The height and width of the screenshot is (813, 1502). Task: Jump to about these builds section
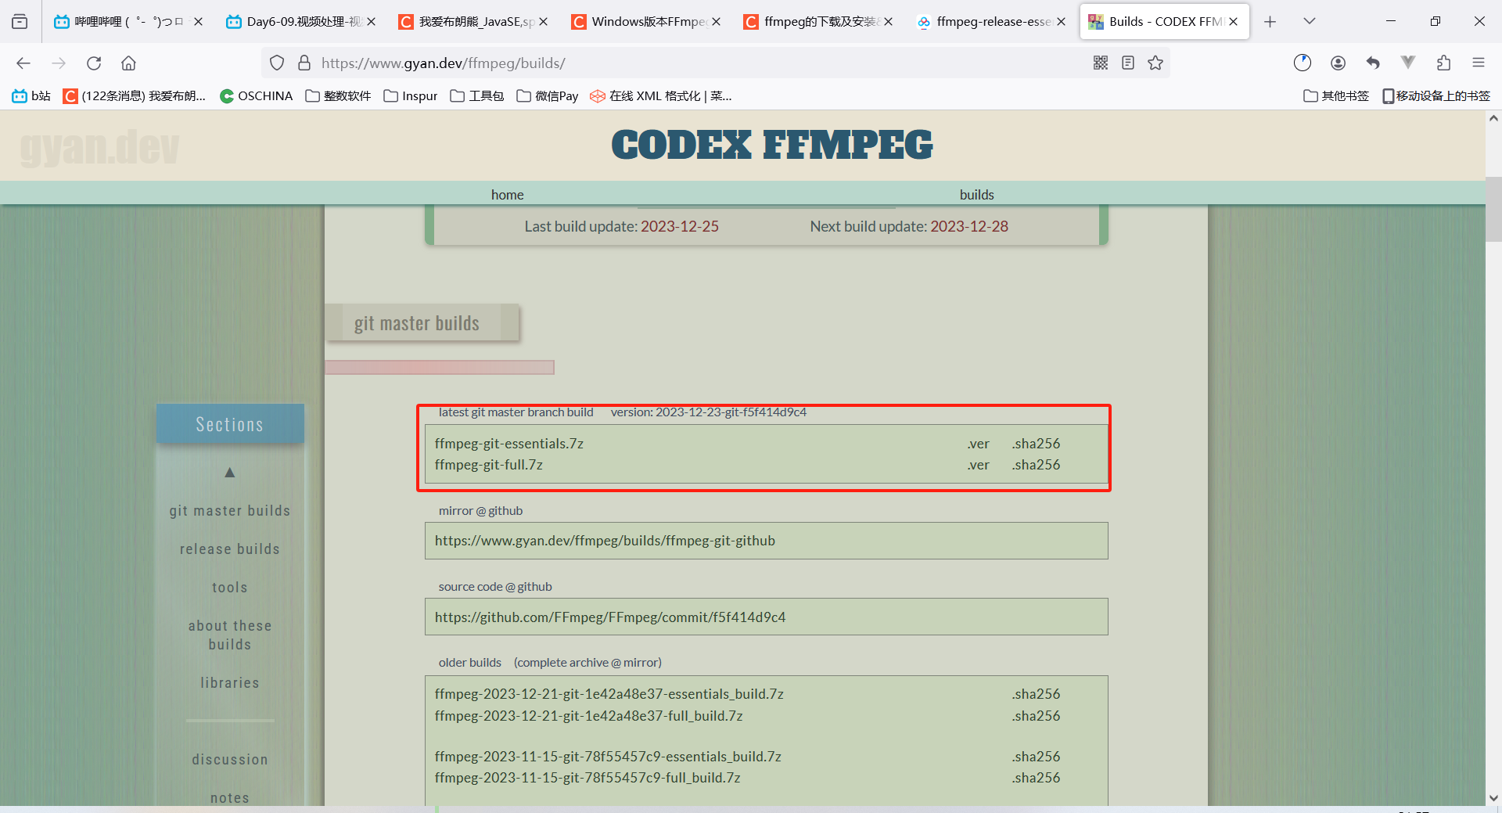coord(230,635)
